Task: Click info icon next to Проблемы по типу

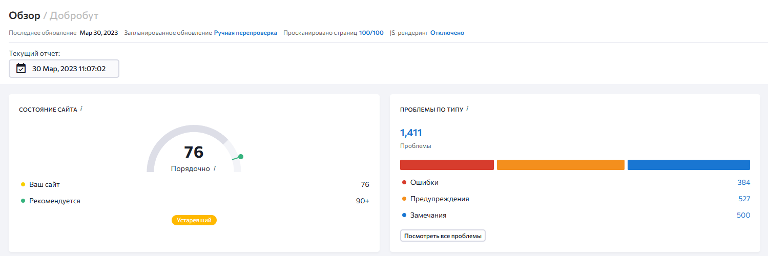Action: [468, 109]
